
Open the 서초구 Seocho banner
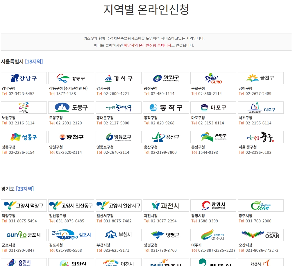261,108
